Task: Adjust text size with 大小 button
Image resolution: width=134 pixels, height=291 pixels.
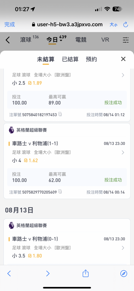Action: tap(113, 24)
